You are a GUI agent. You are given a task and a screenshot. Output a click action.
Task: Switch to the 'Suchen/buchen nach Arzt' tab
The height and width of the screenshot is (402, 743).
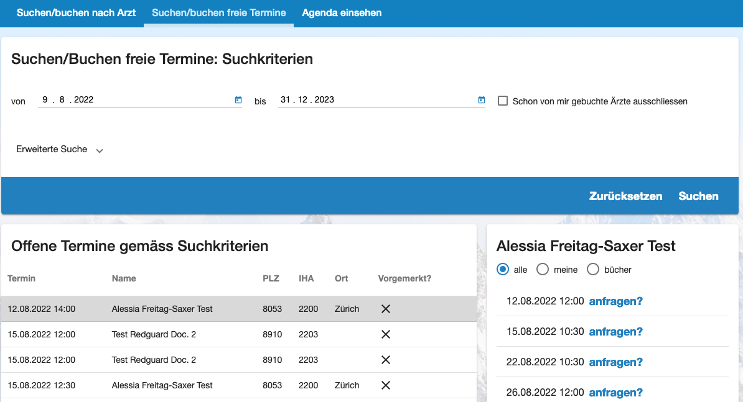tap(76, 12)
